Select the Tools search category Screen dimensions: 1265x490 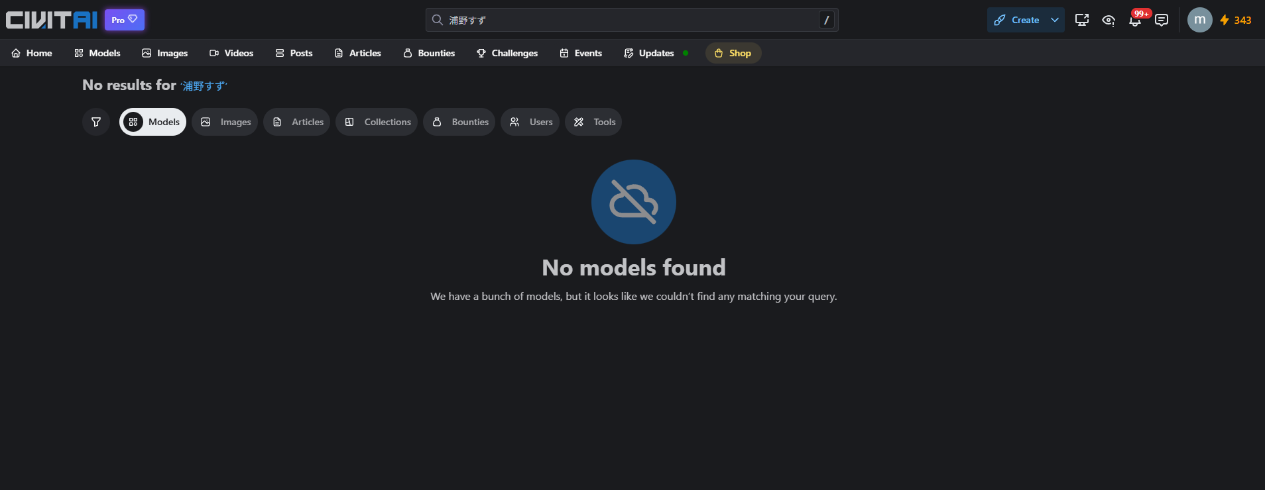(593, 122)
